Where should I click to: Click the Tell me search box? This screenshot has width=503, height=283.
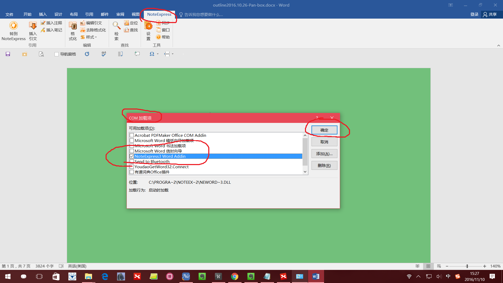click(x=201, y=15)
